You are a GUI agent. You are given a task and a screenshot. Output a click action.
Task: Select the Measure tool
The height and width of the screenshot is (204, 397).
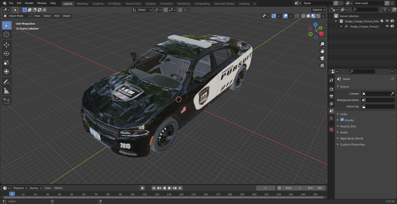pyautogui.click(x=6, y=91)
